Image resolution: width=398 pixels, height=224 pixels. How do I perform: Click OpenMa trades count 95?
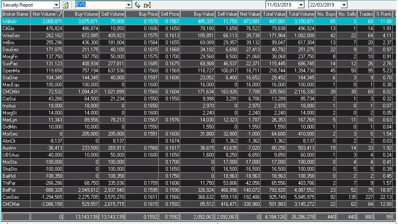click(370, 71)
